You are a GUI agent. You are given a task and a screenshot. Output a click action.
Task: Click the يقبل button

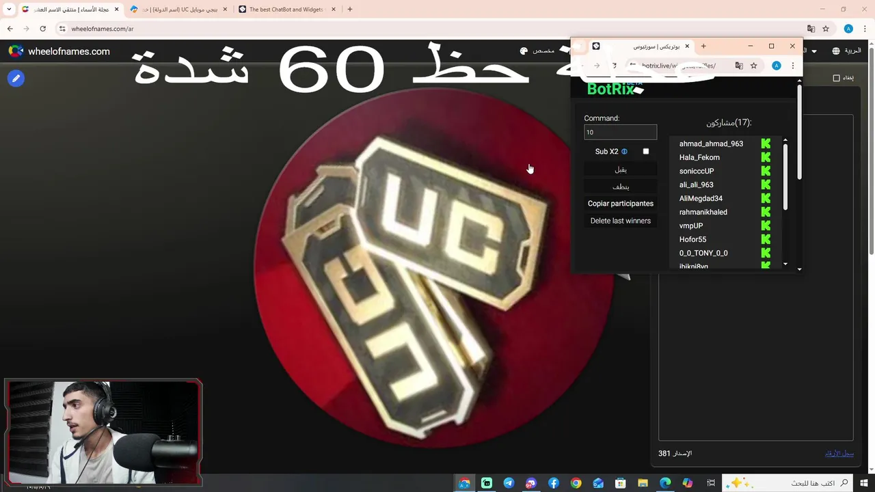click(621, 169)
